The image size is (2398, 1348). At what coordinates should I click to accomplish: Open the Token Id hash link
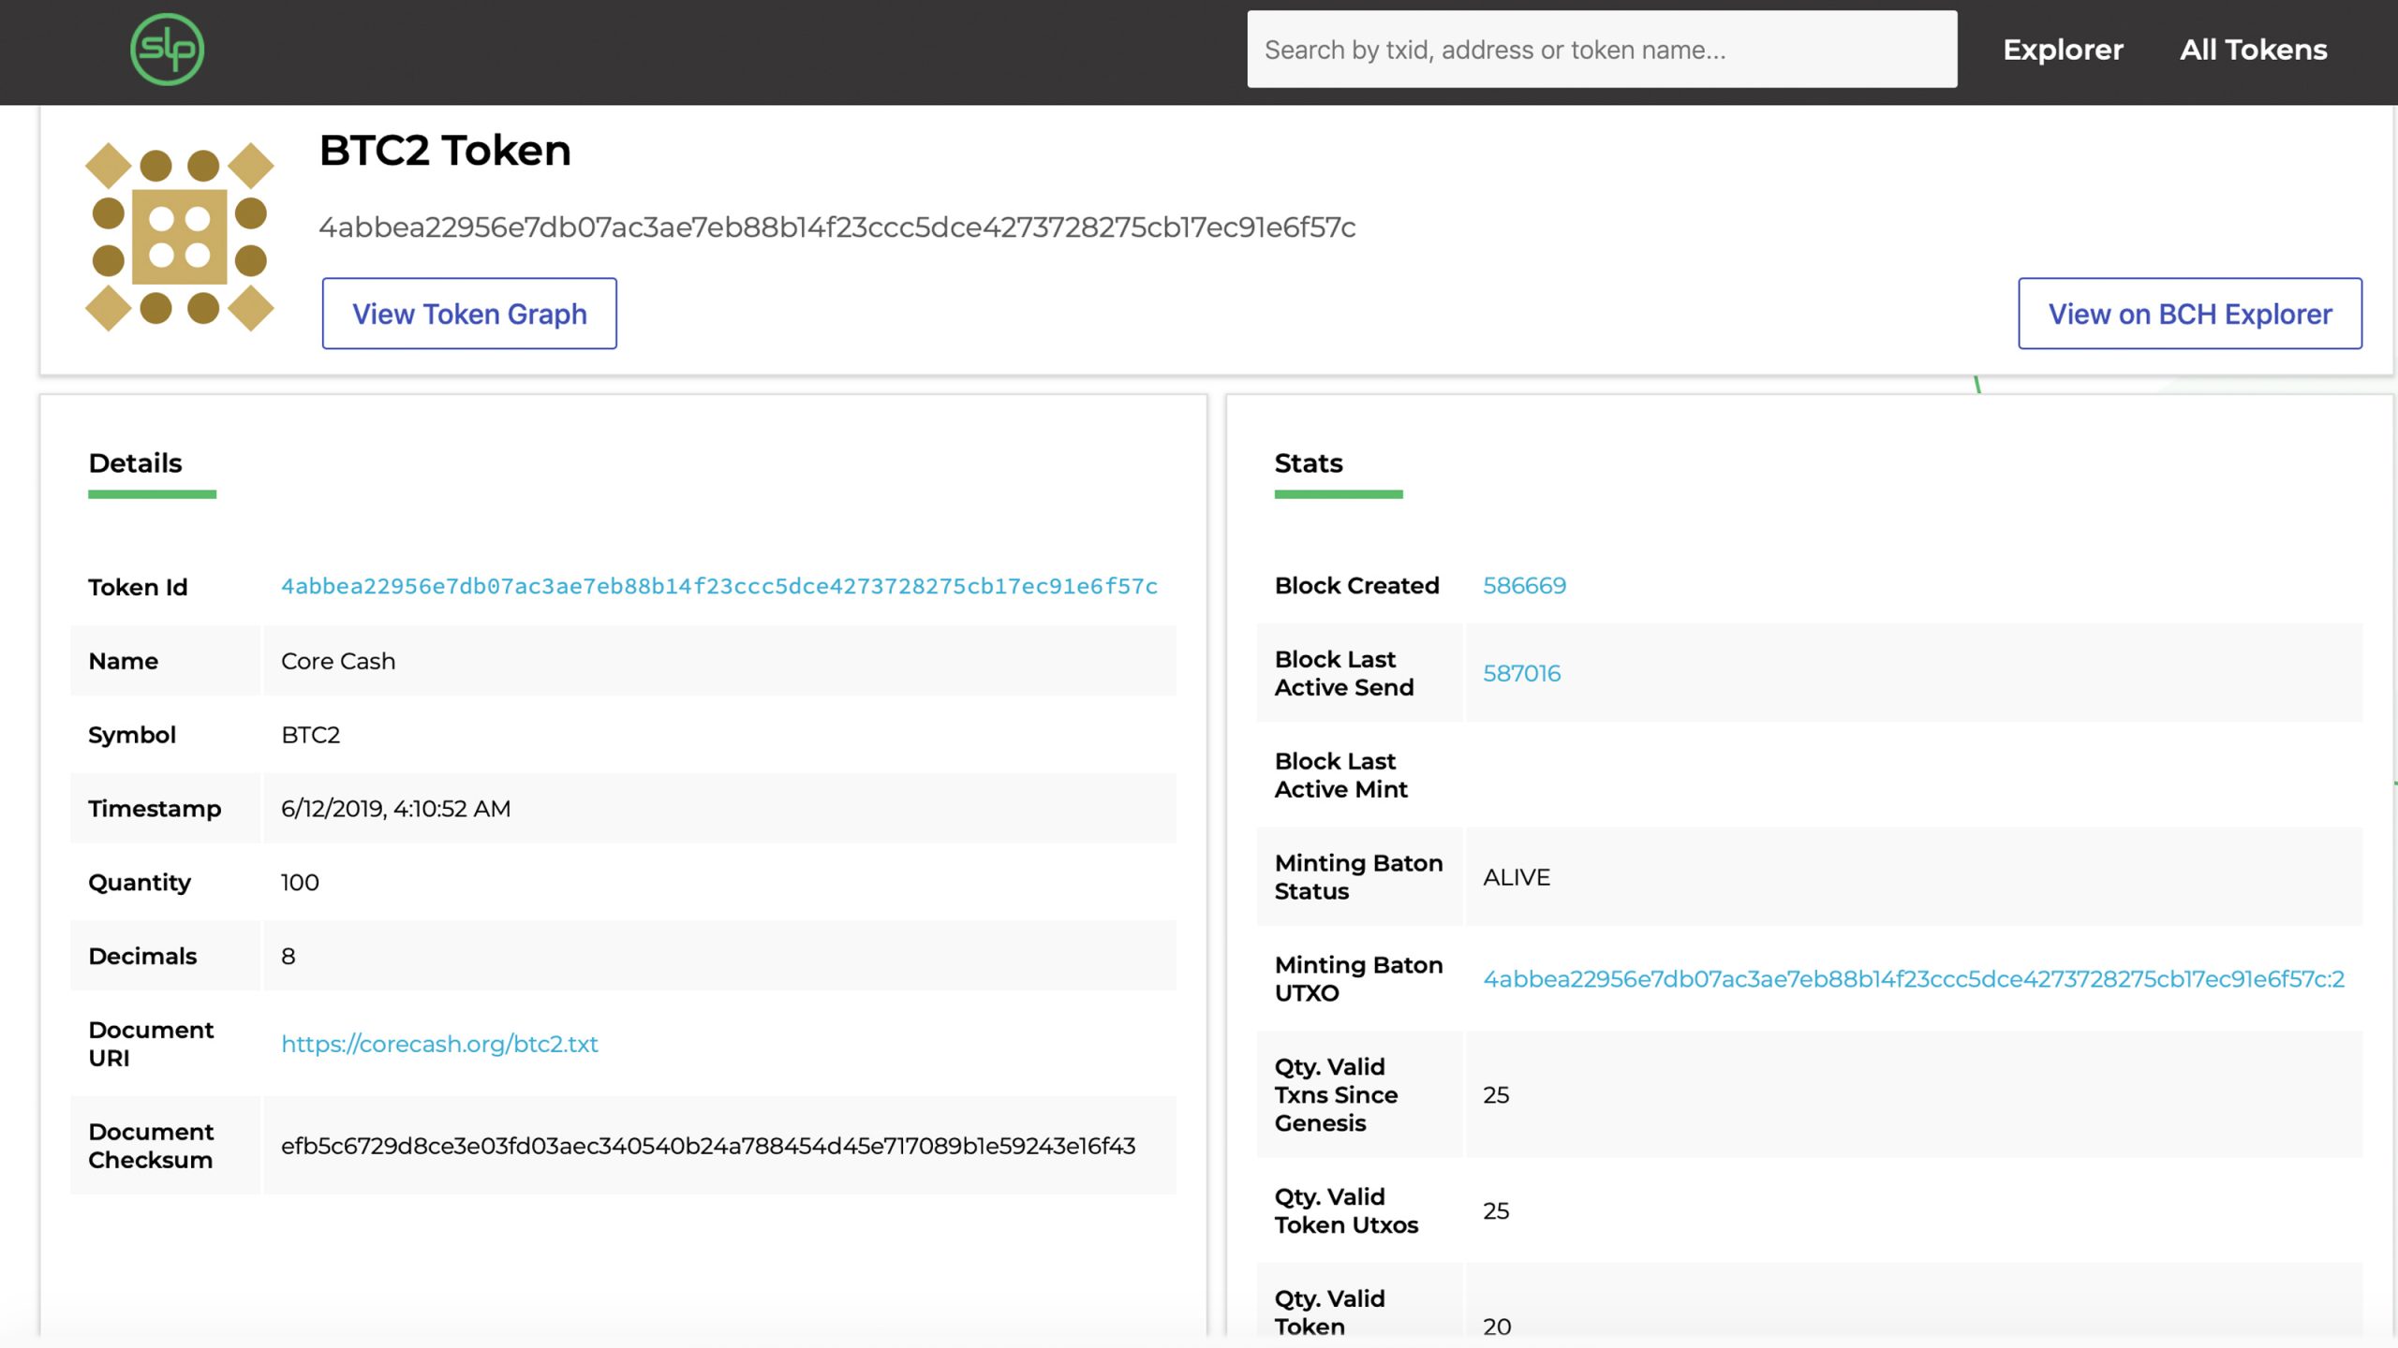(x=718, y=586)
